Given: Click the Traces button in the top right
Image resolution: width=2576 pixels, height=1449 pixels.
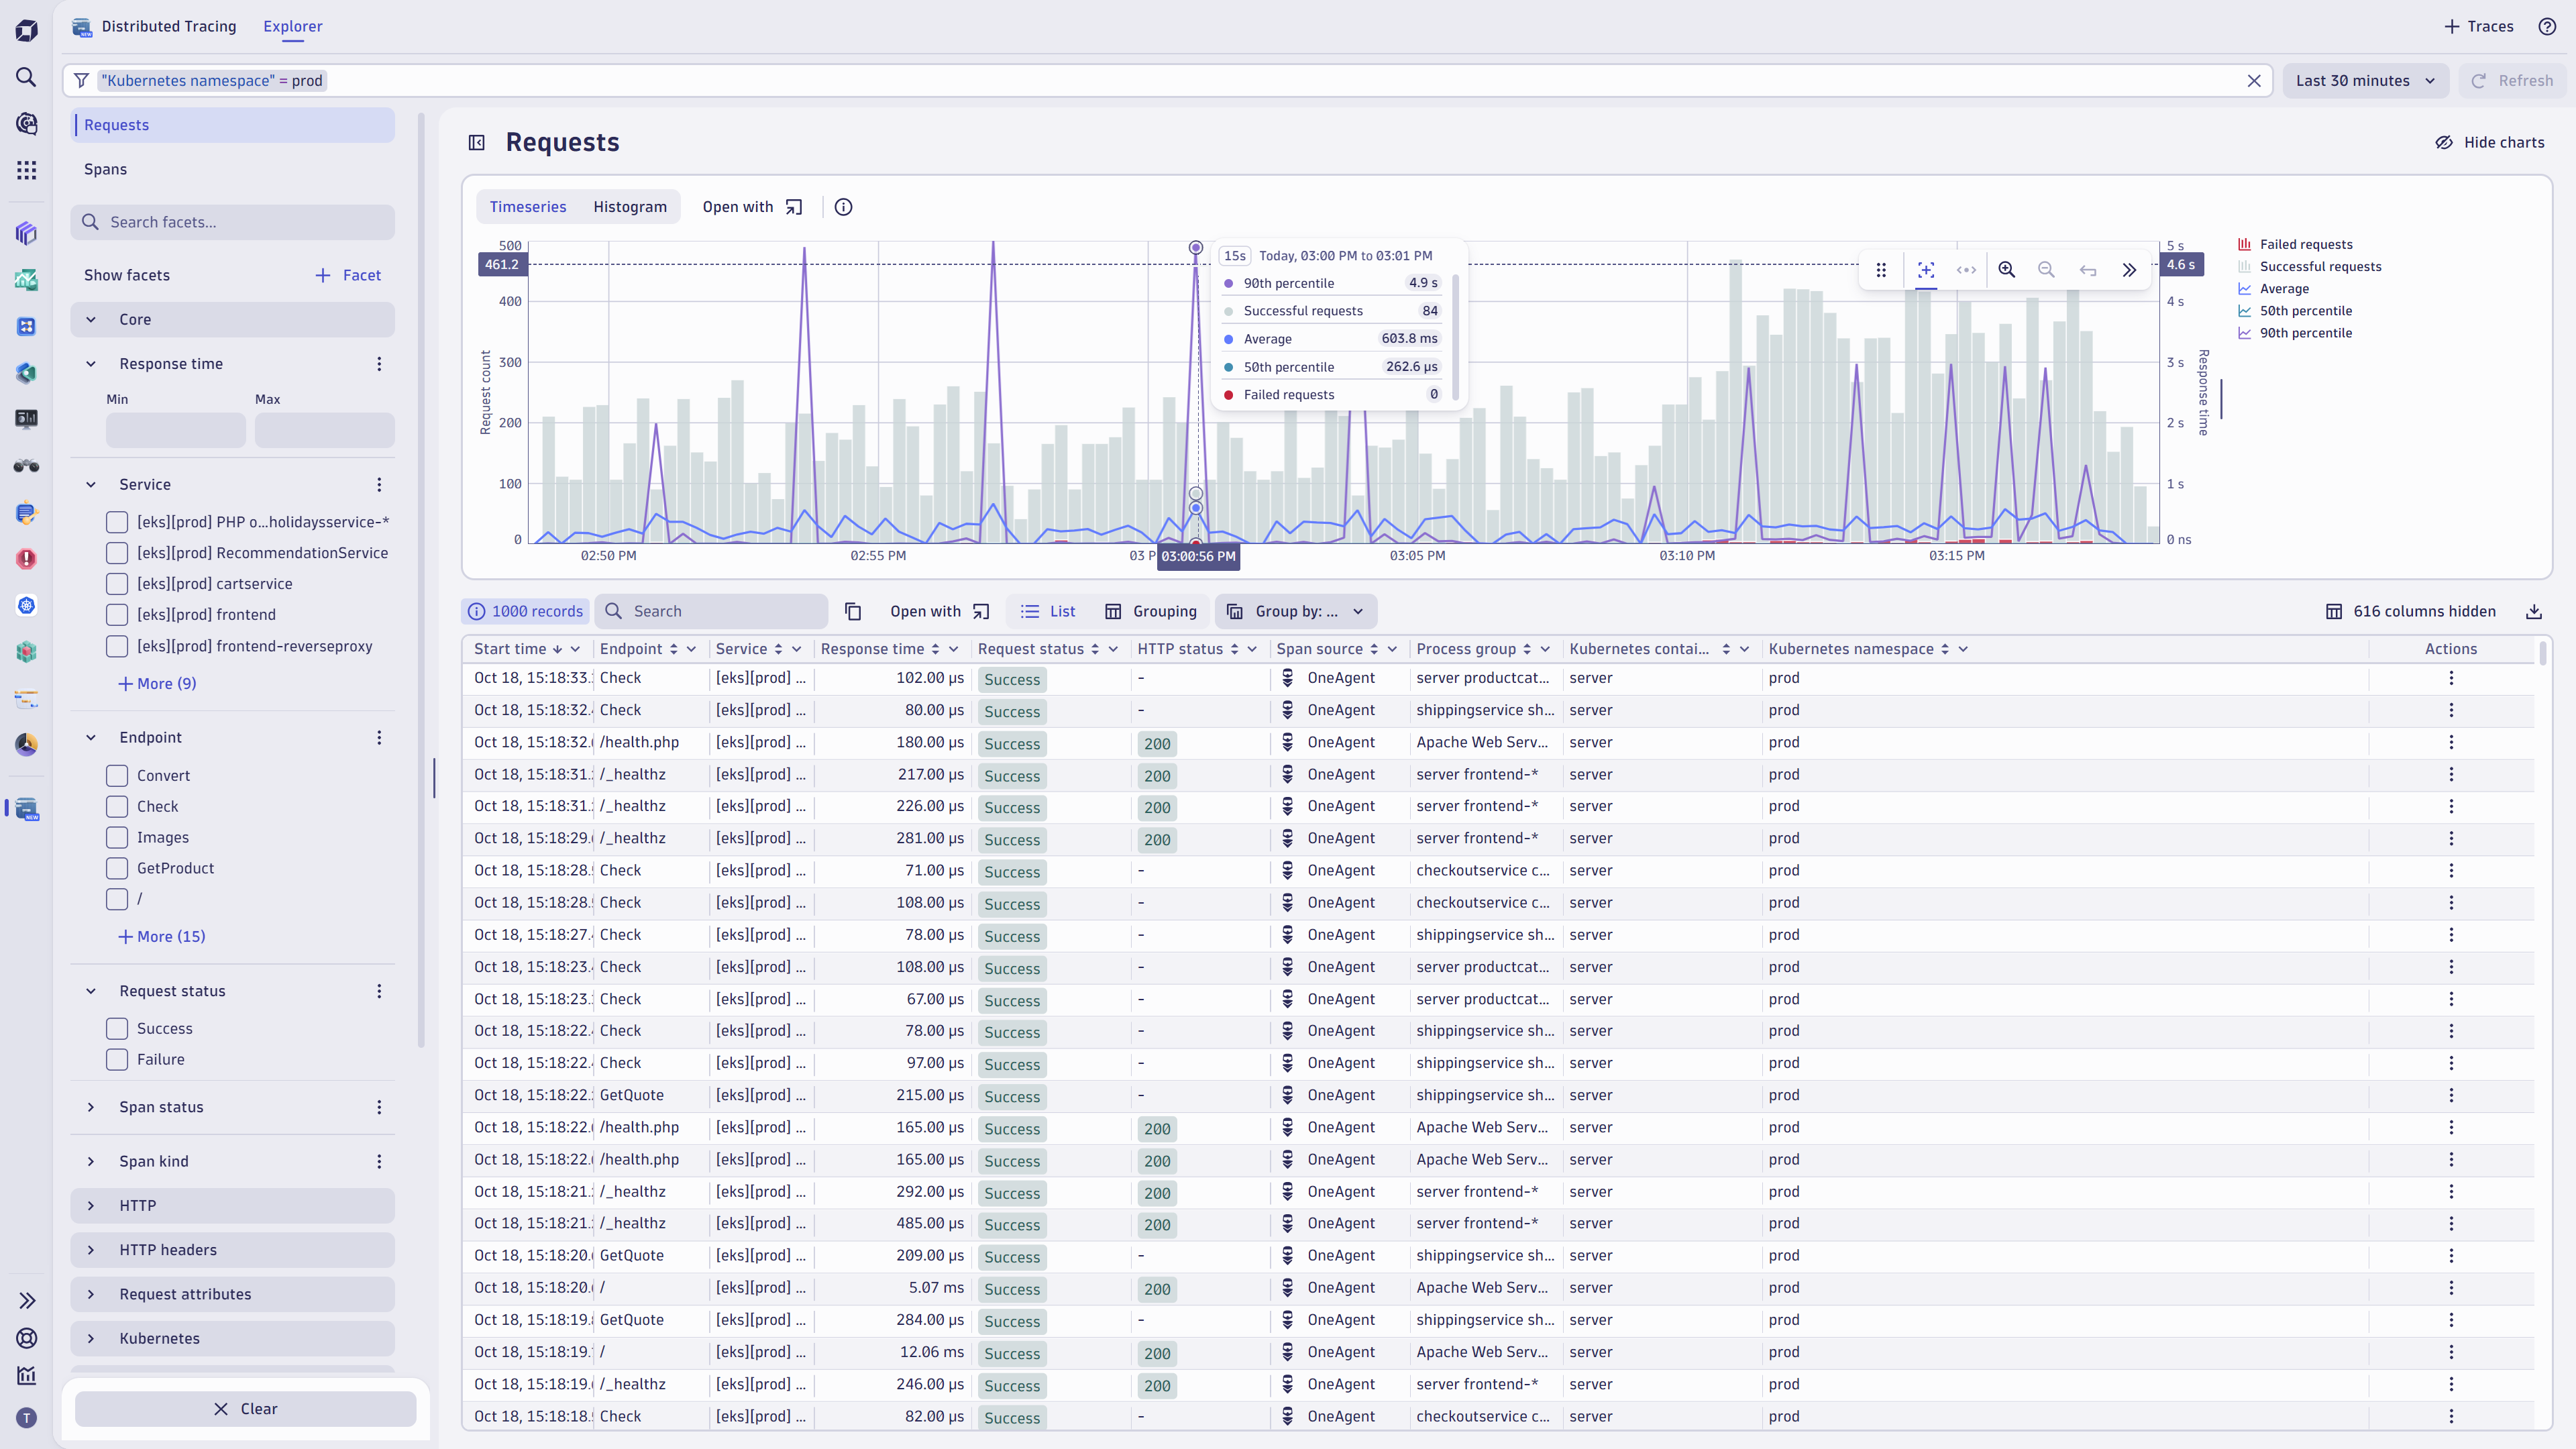Looking at the screenshot, I should click(x=2479, y=26).
